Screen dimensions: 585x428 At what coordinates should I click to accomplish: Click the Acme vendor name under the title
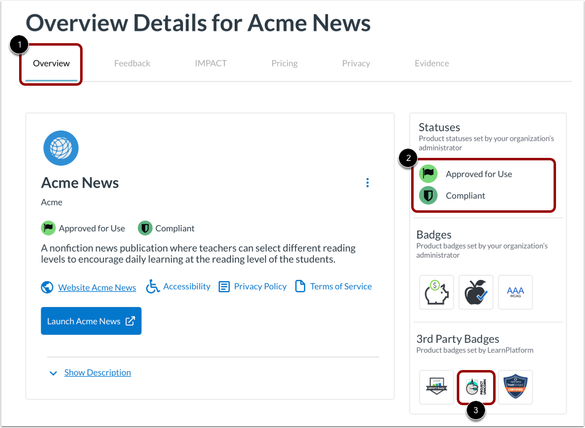[x=52, y=202]
